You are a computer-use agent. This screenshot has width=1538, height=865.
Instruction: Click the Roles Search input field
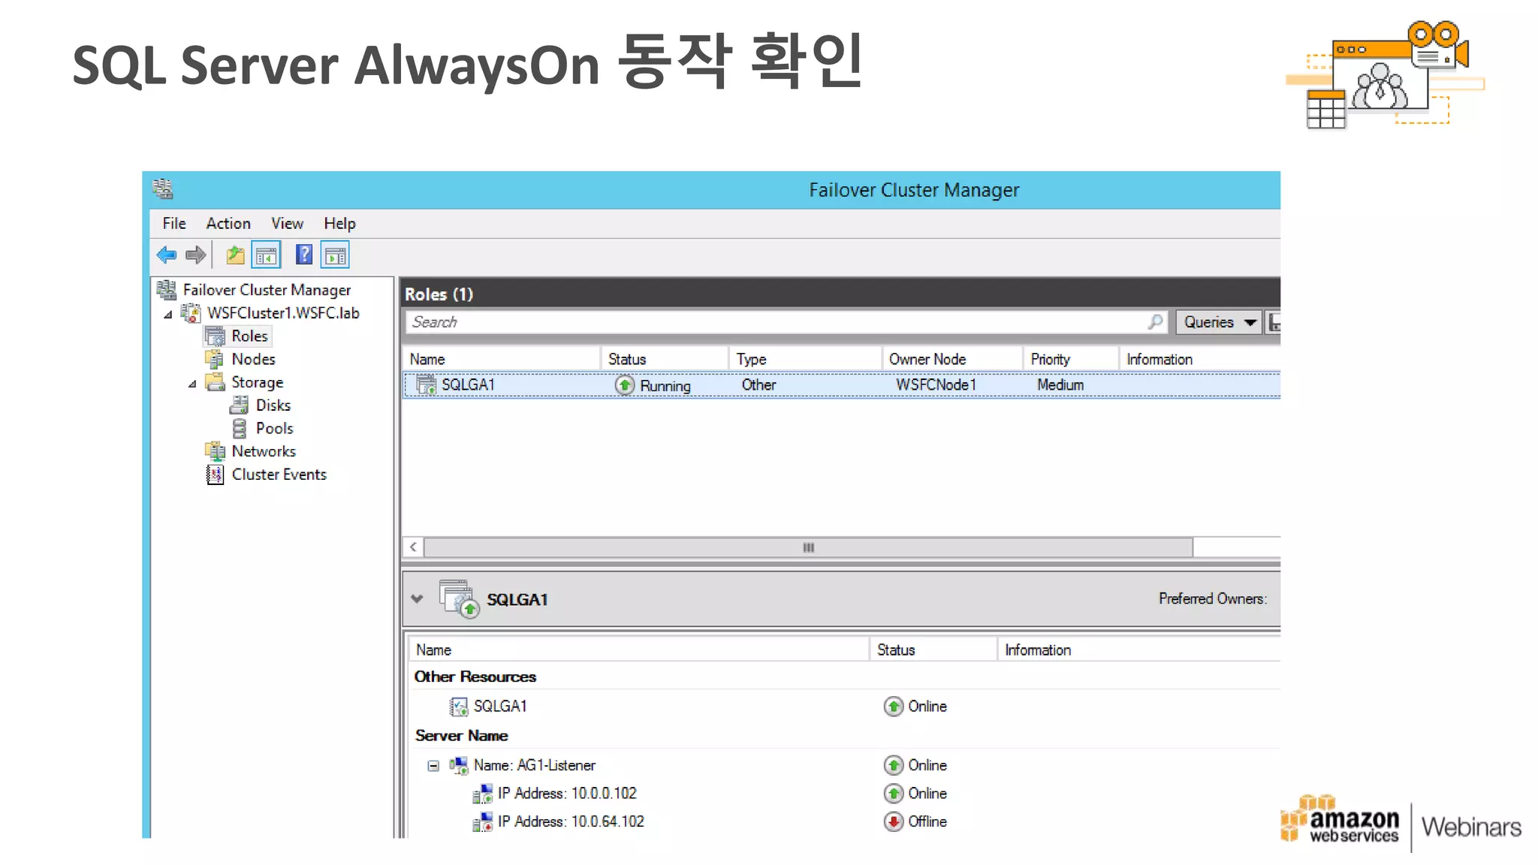pos(775,322)
